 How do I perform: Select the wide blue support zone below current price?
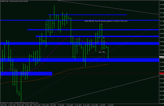(x=80, y=60)
